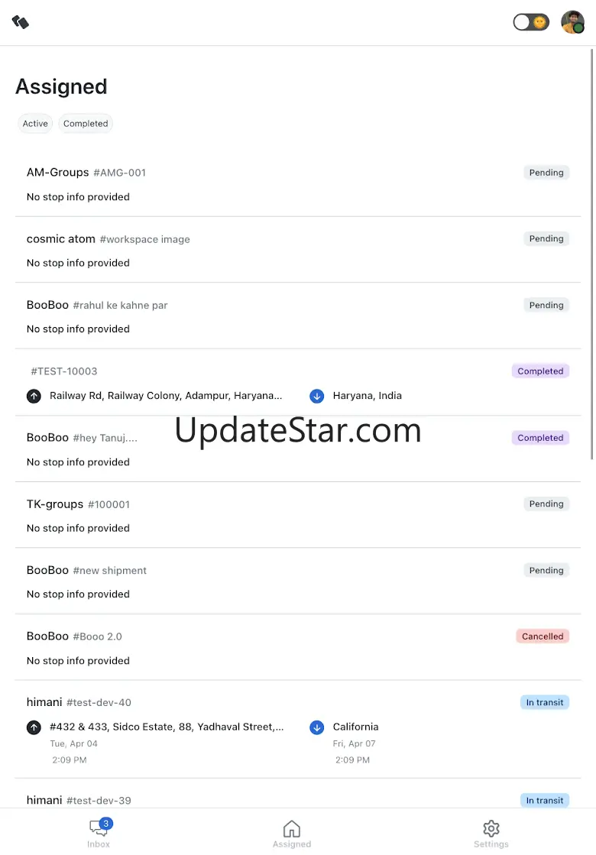The height and width of the screenshot is (855, 596).
Task: Click the app logo icon
Action: (21, 22)
